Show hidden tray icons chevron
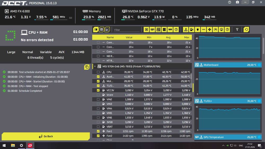Image resolution: width=265 pixels, height=149 pixels. pyautogui.click(x=223, y=146)
